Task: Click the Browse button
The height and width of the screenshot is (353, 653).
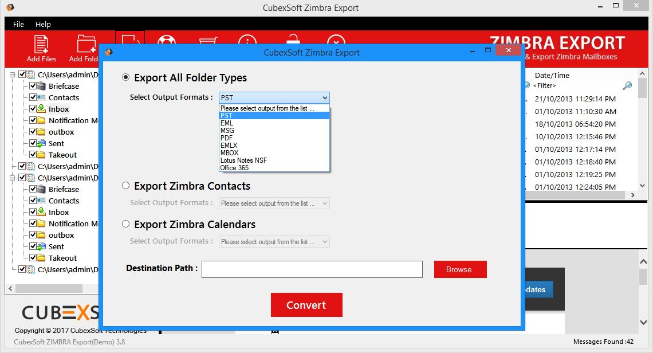Action: pyautogui.click(x=460, y=269)
